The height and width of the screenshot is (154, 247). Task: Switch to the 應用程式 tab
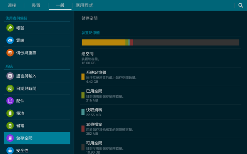pyautogui.click(x=84, y=5)
